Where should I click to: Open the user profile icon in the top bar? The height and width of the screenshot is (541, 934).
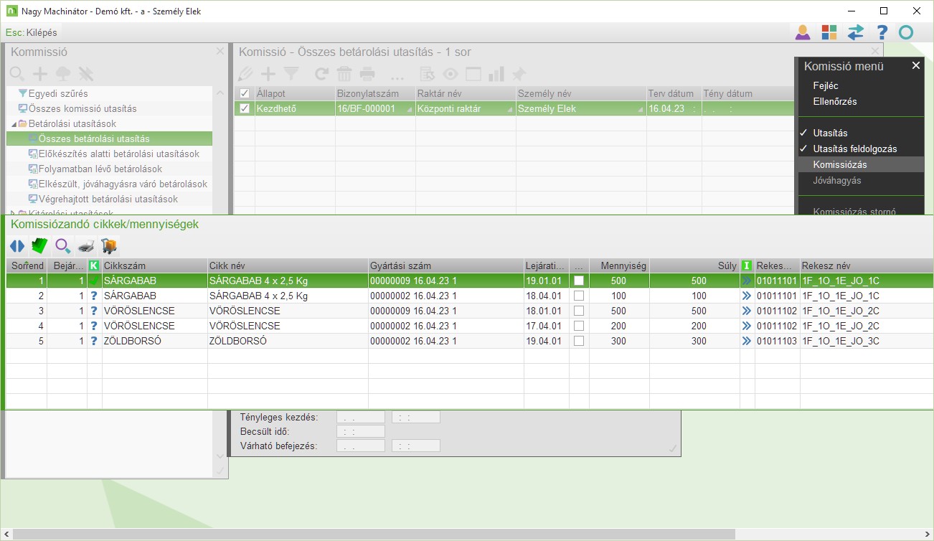pyautogui.click(x=802, y=32)
